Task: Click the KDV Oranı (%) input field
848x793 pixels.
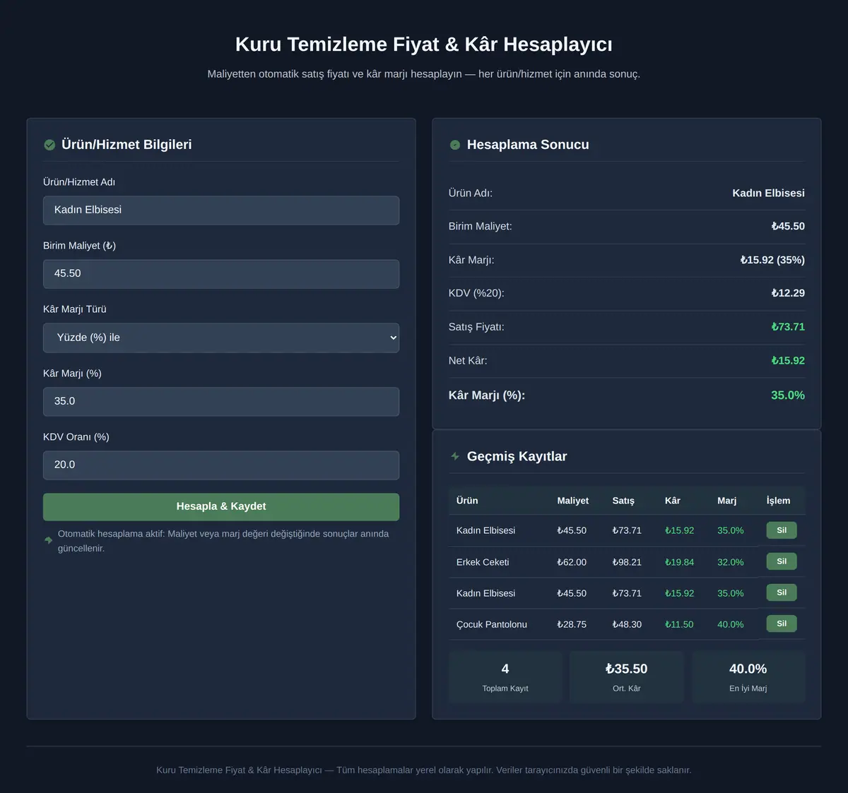Action: point(221,465)
